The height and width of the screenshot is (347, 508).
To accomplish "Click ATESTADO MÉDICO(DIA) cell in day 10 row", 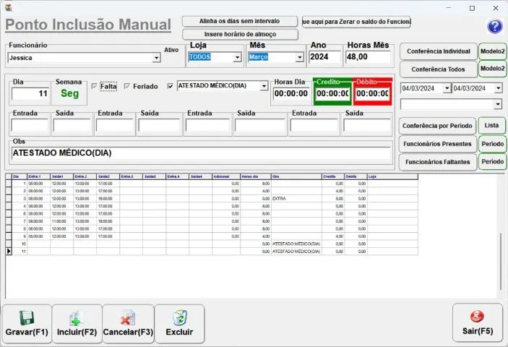I will [x=296, y=244].
